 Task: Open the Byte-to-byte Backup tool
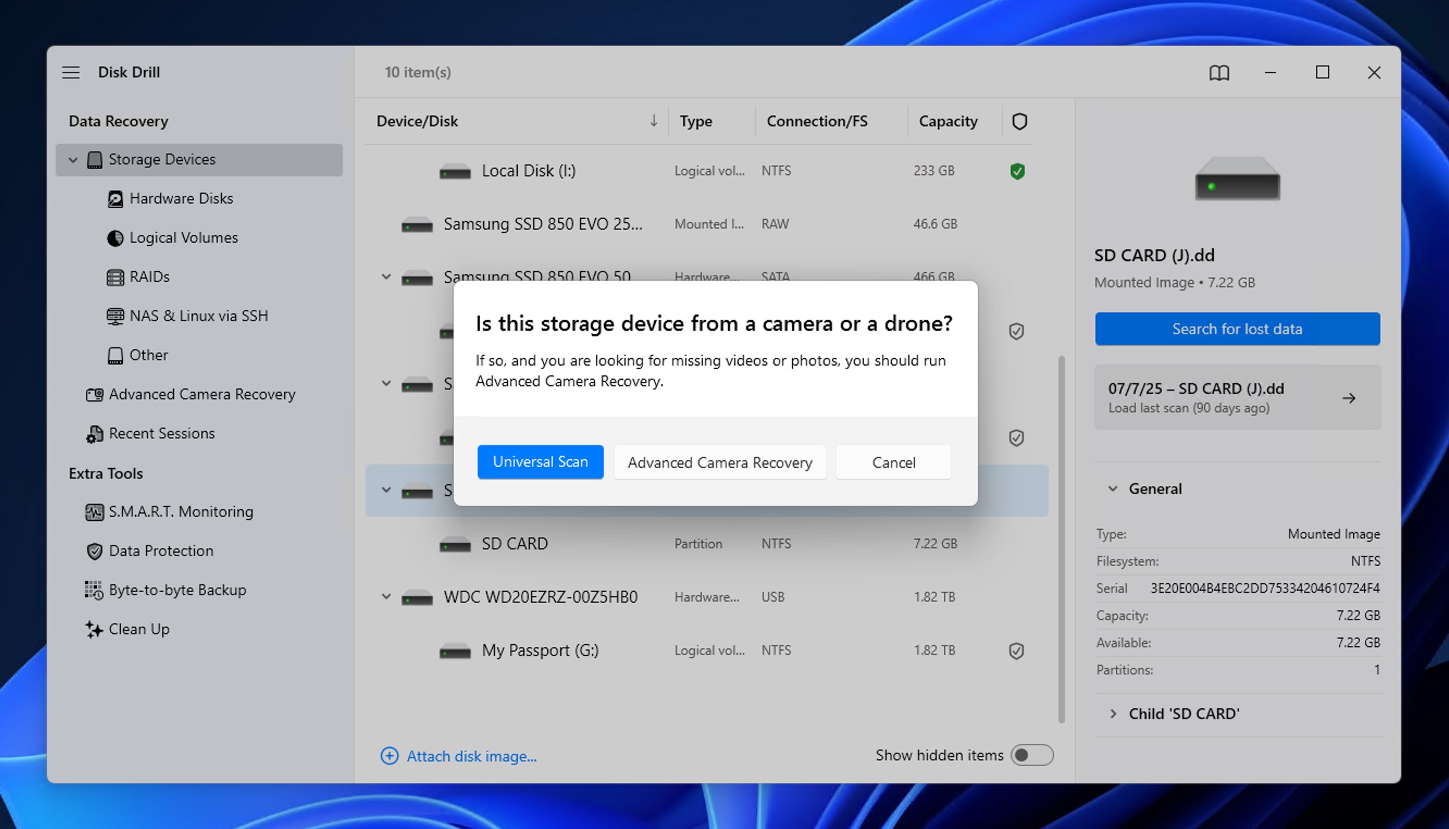click(x=177, y=589)
